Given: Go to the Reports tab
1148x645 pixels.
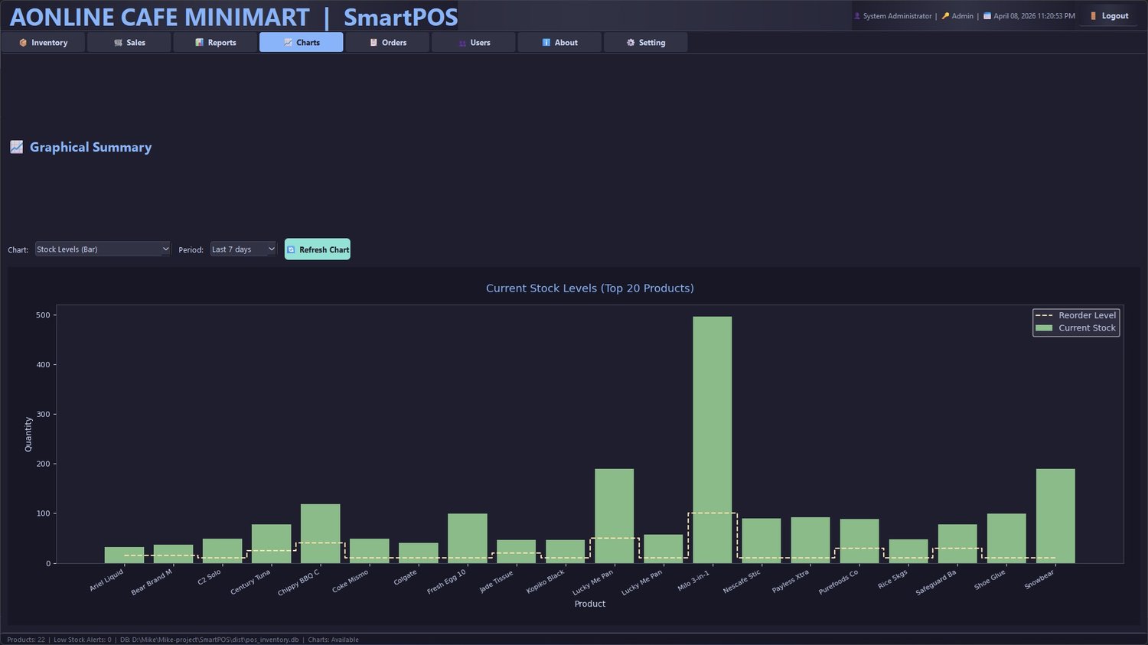Looking at the screenshot, I should click(215, 43).
